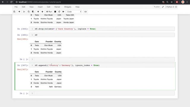Click the Trusted notebook button
Screen dimensions: 190x107
[156, 7]
